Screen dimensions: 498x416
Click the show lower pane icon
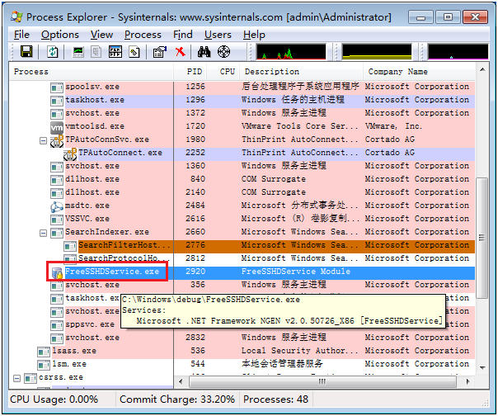115,51
